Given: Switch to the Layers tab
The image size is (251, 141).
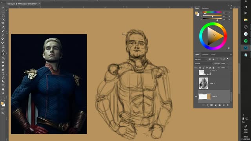Looking at the screenshot, I should [197, 54].
